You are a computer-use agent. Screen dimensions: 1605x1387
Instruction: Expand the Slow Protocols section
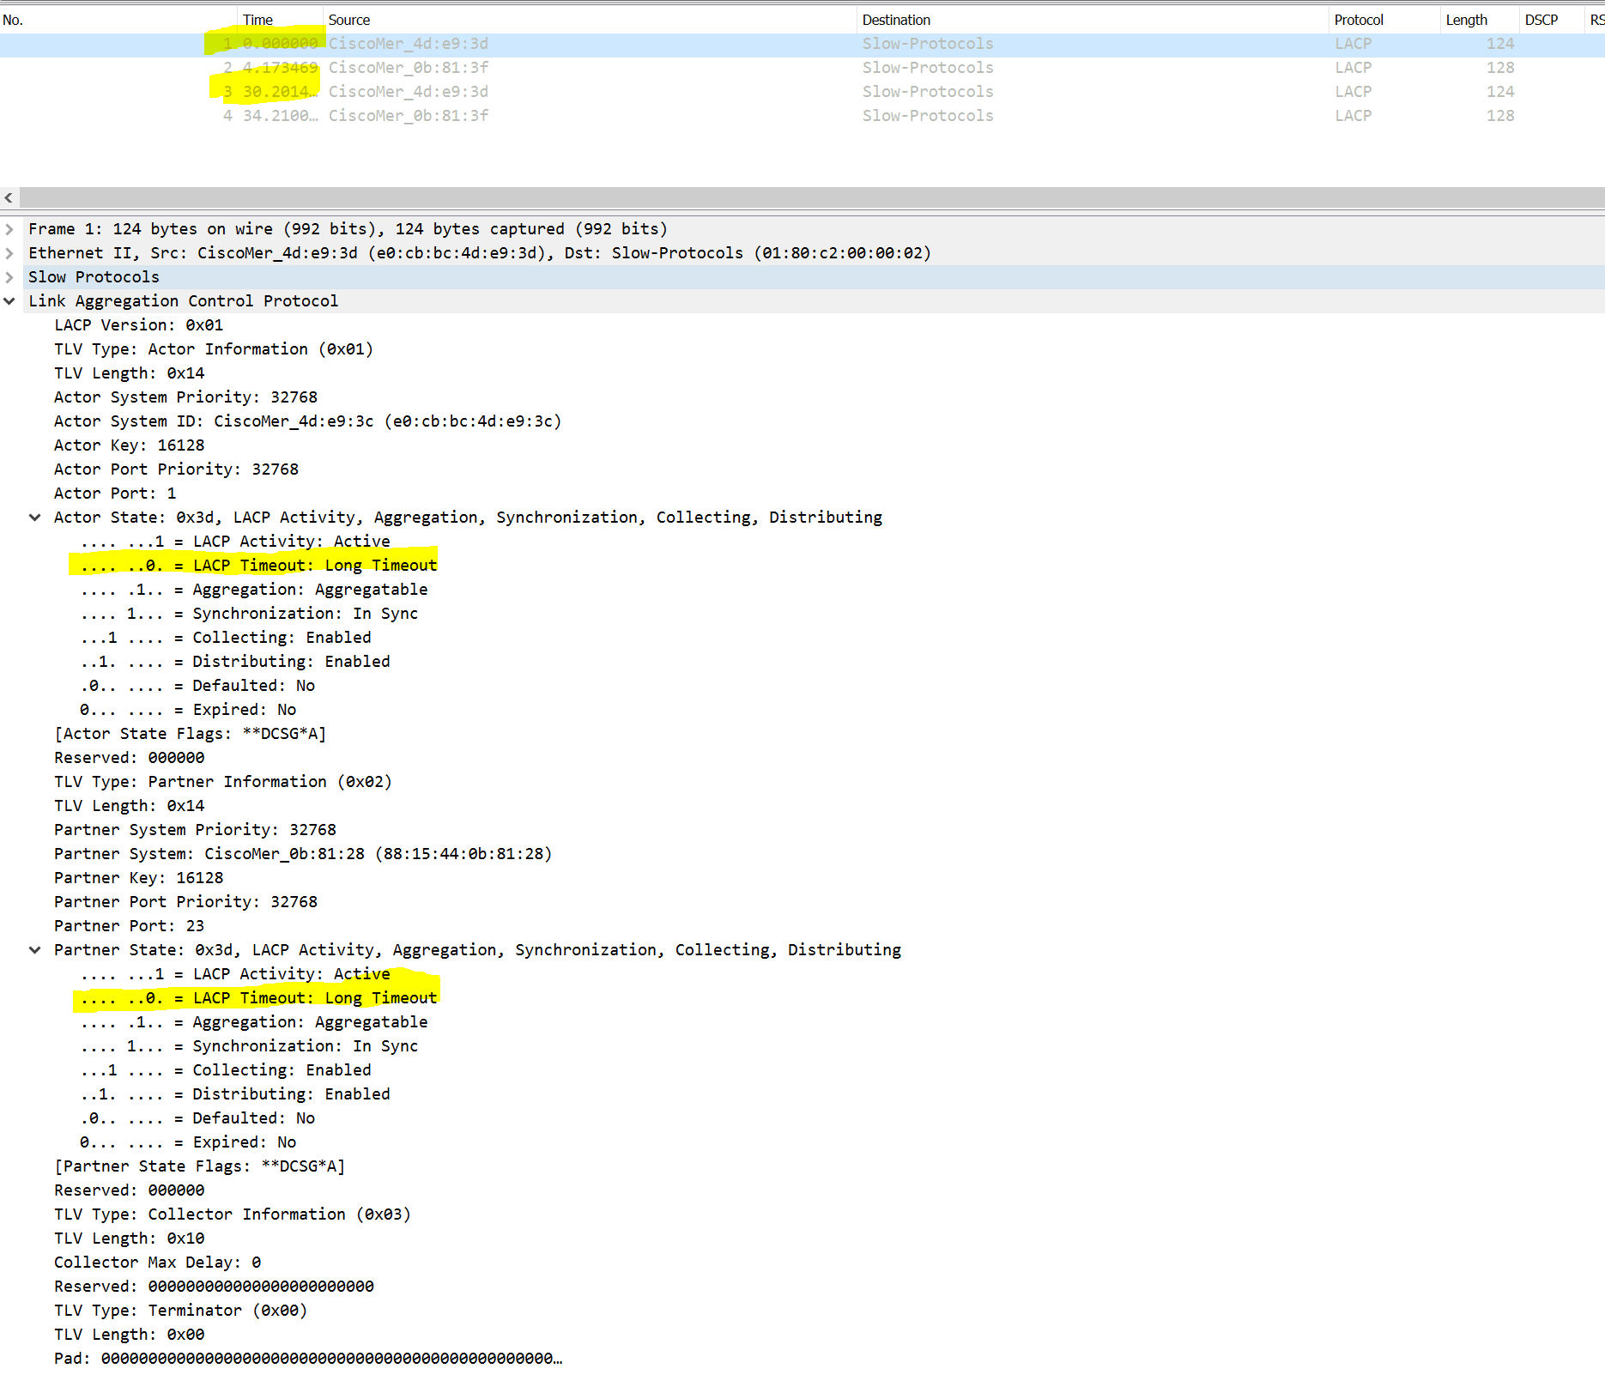click(x=9, y=276)
